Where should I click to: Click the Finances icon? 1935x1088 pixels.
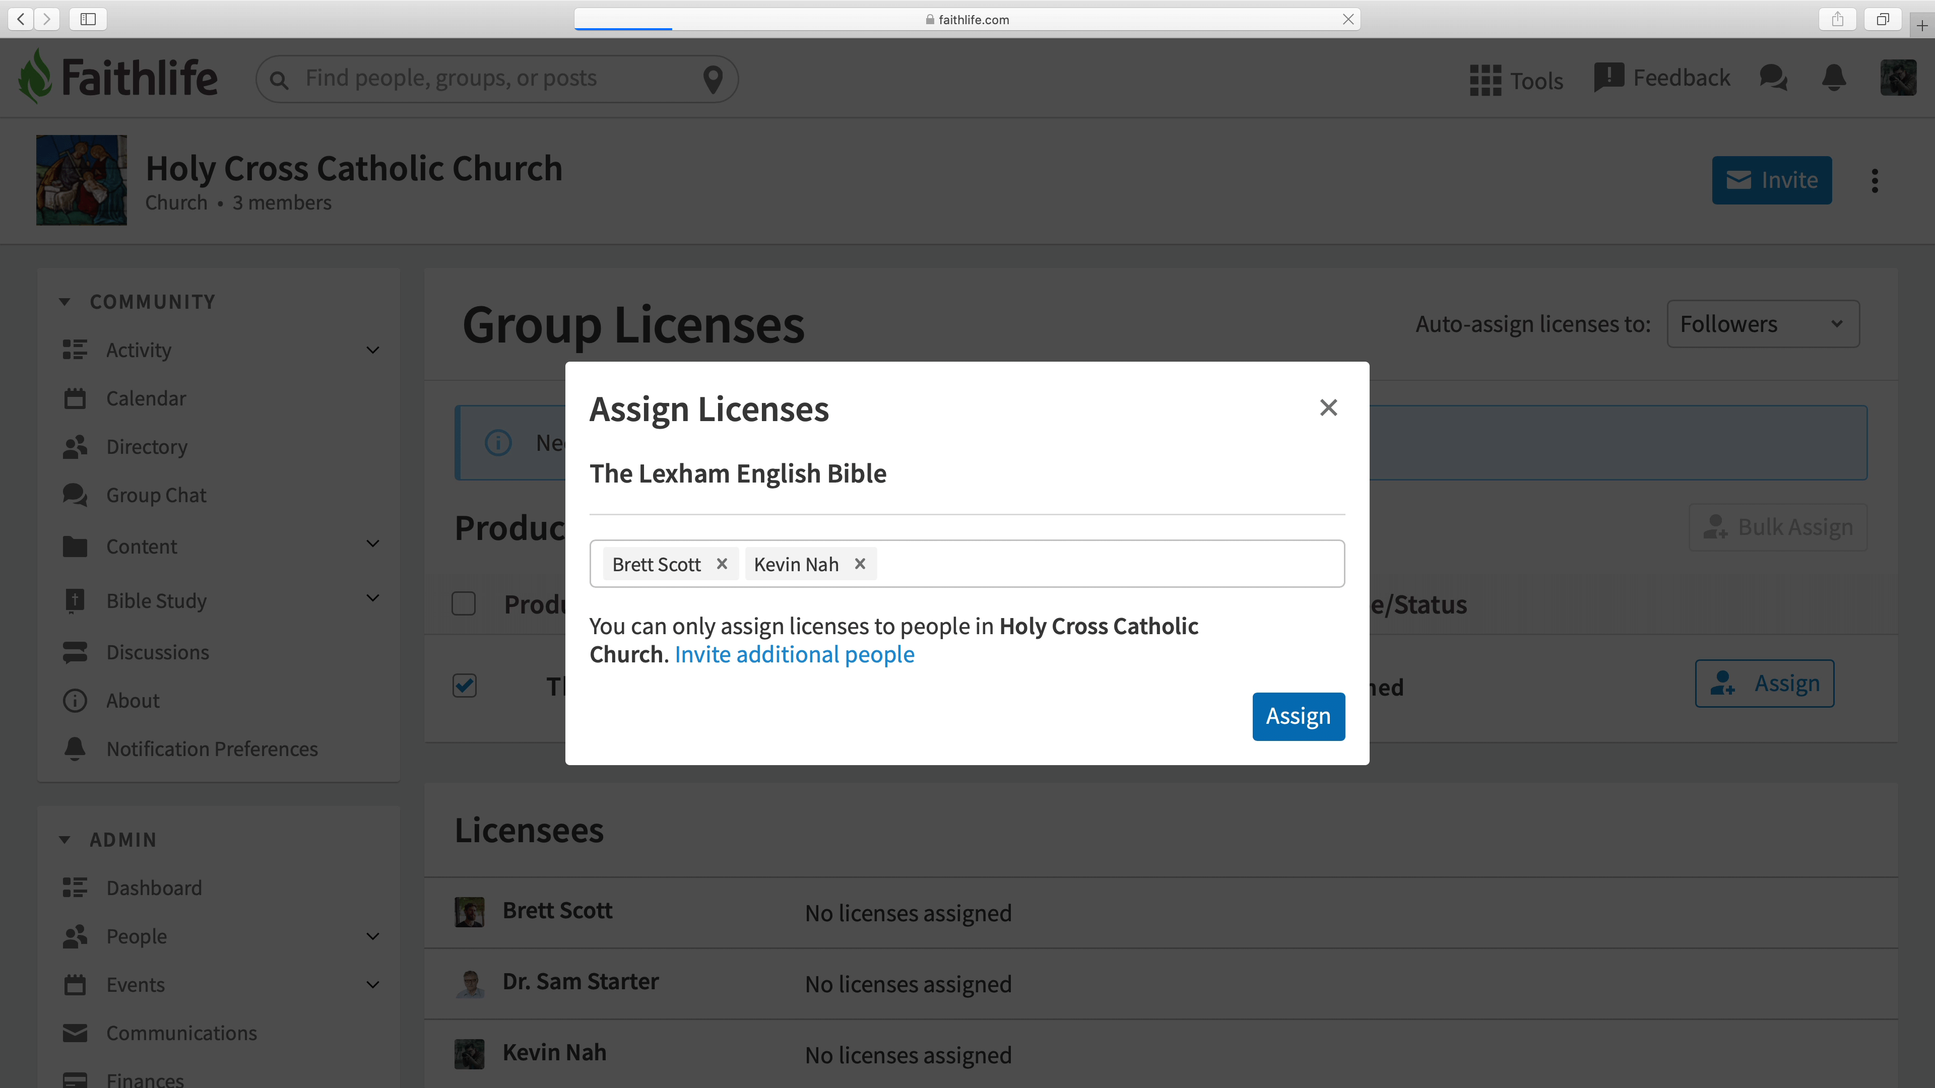(x=75, y=1080)
